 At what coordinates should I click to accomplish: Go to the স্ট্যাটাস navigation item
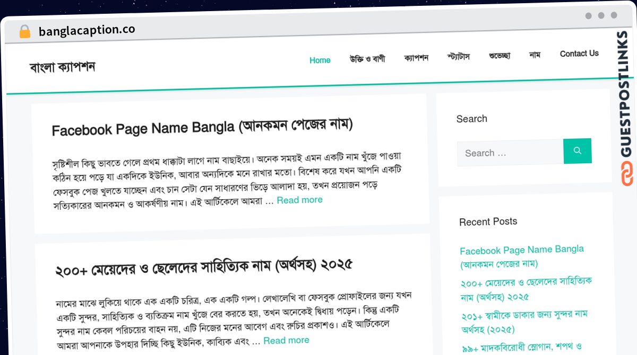click(x=459, y=56)
